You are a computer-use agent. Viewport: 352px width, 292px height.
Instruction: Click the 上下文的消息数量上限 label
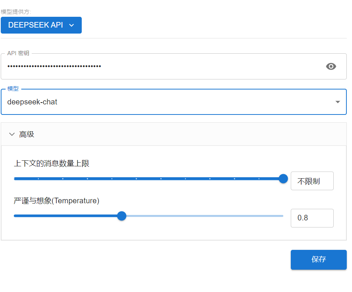(x=52, y=163)
